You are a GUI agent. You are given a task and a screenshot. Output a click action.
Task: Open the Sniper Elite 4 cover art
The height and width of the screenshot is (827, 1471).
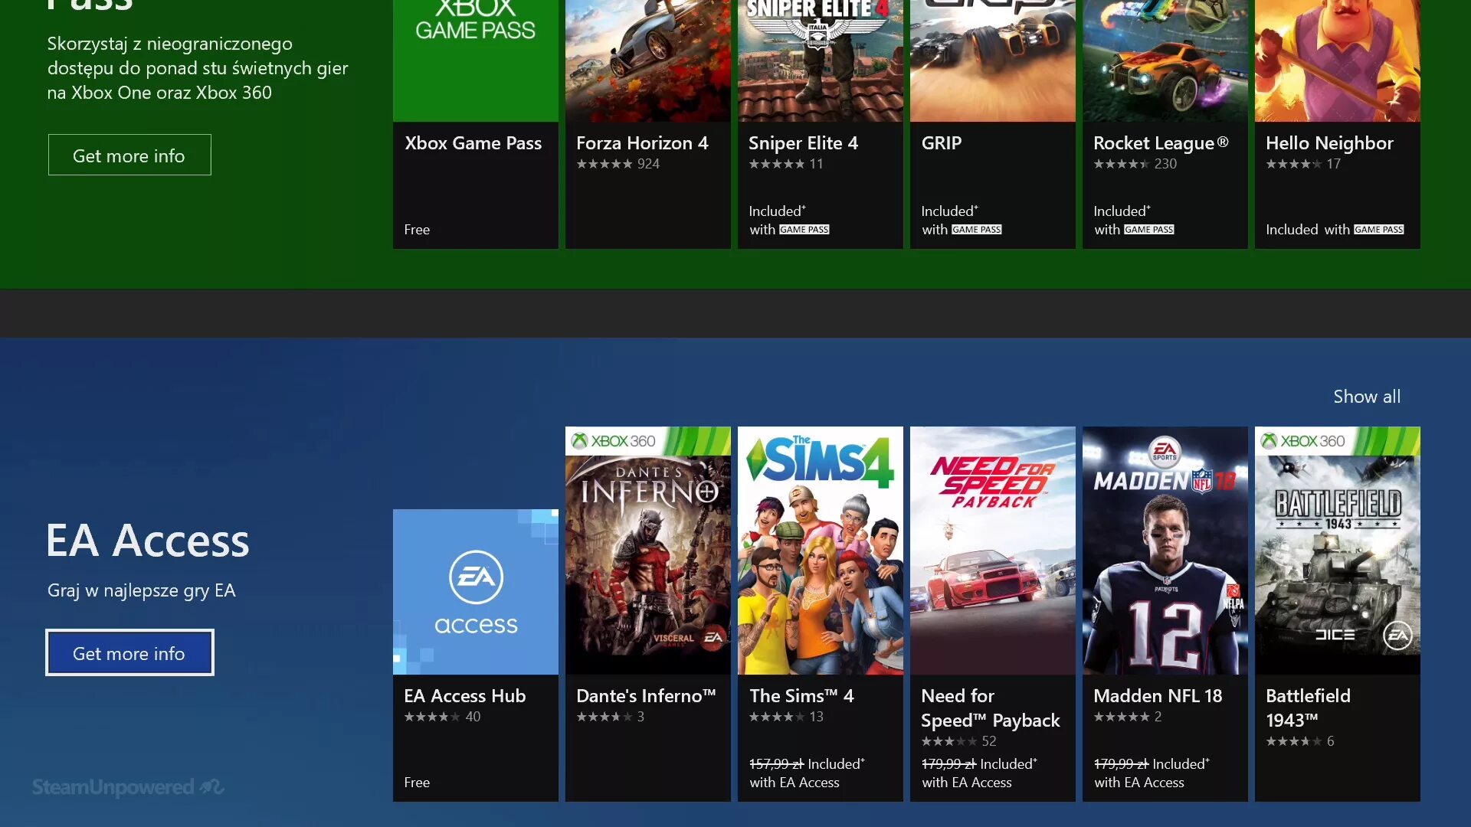pyautogui.click(x=821, y=60)
